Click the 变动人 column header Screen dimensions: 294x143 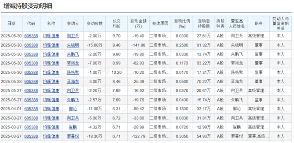[x=73, y=24]
